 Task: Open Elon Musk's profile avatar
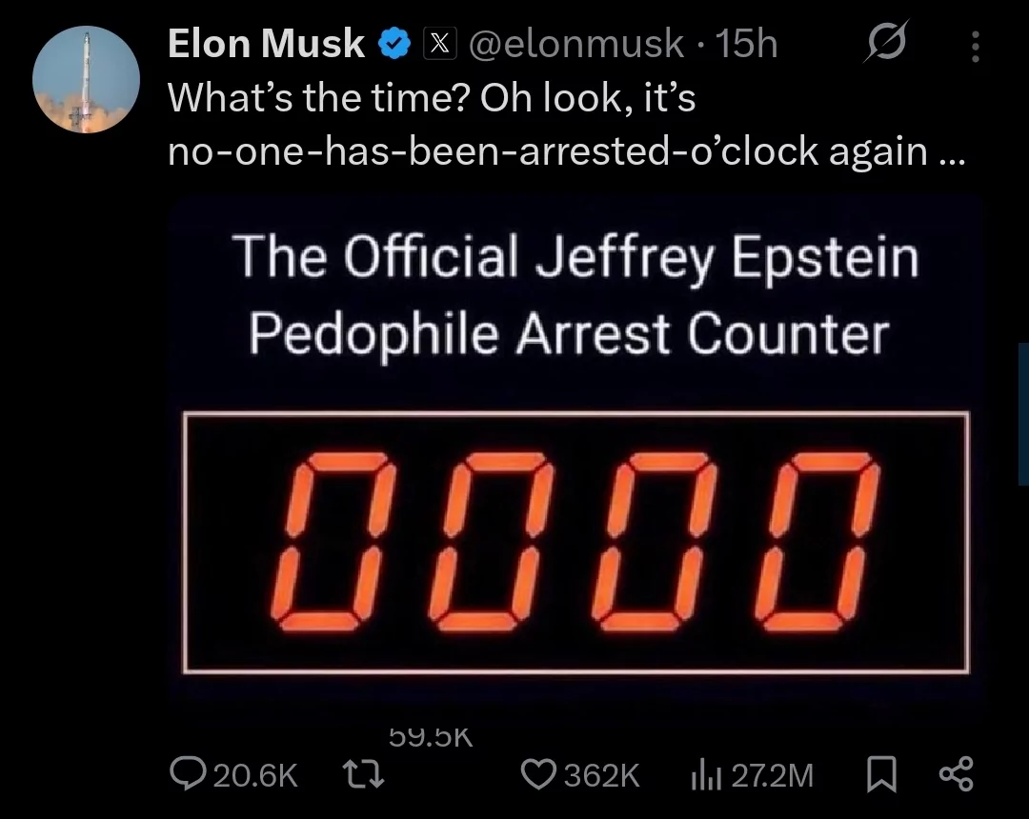87,79
